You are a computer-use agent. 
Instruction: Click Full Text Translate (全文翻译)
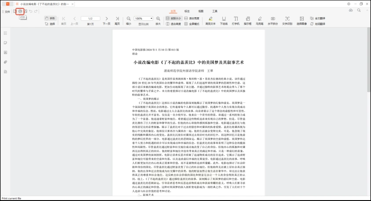[x=318, y=18]
